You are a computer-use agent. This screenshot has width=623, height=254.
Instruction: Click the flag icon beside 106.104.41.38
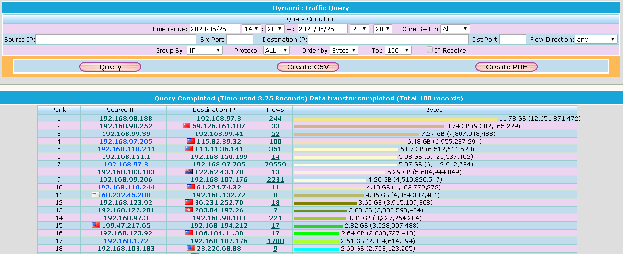coord(189,233)
